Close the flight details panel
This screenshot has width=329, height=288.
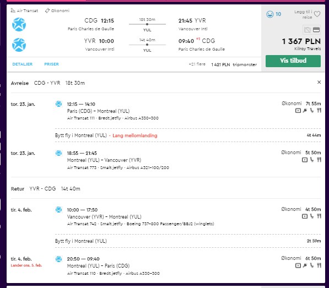pyautogui.click(x=319, y=82)
